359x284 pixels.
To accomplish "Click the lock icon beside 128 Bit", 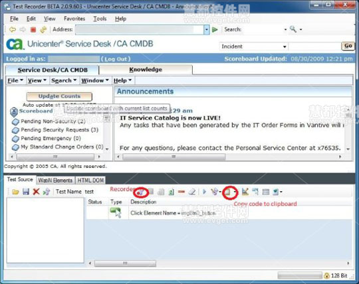I will click(x=326, y=275).
